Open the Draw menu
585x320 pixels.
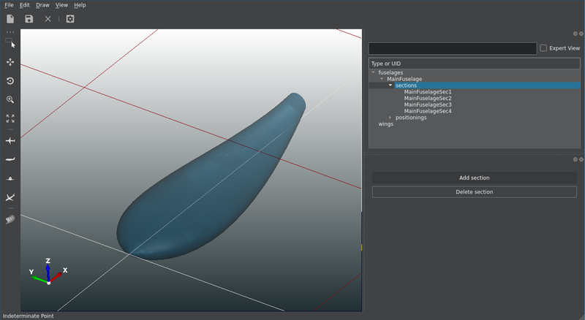42,5
